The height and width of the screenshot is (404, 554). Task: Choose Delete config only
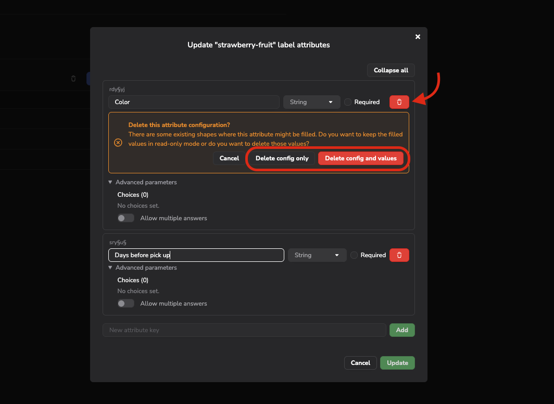[282, 158]
